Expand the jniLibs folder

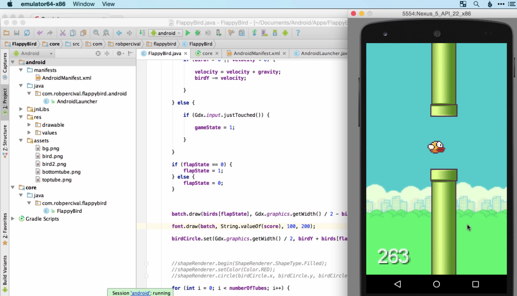21,109
